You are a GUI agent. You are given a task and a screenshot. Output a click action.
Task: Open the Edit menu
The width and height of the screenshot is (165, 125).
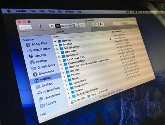pyautogui.click(x=42, y=11)
